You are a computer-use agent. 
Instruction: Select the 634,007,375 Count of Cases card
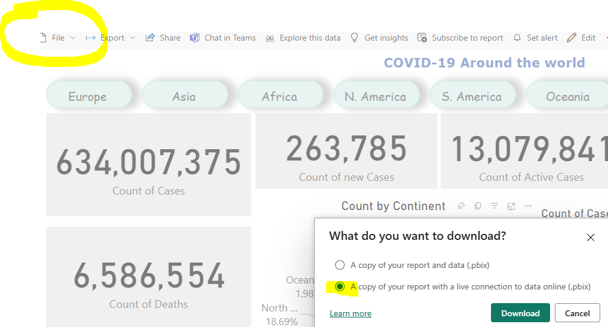149,165
